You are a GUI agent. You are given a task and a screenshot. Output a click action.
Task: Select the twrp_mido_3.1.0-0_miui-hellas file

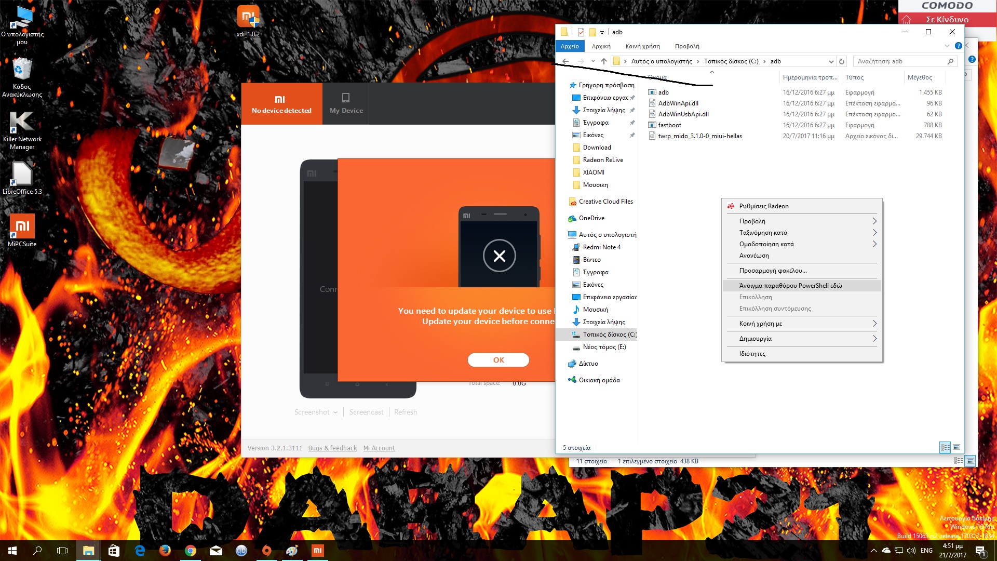[x=699, y=136]
